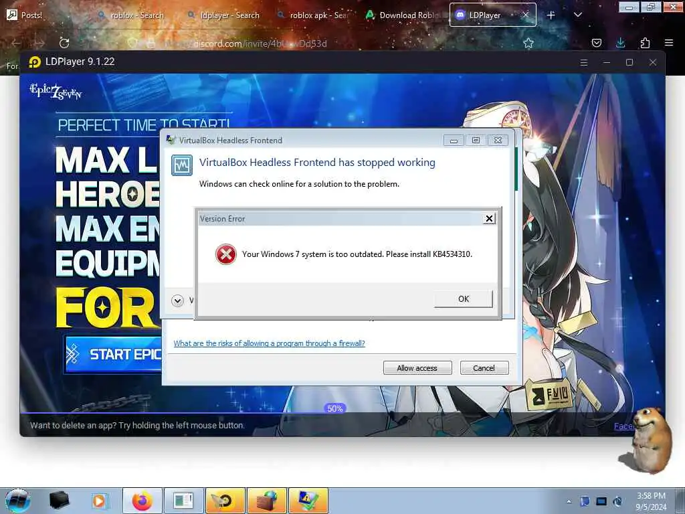
Task: Open the warning error taskbar button
Action: pos(308,501)
